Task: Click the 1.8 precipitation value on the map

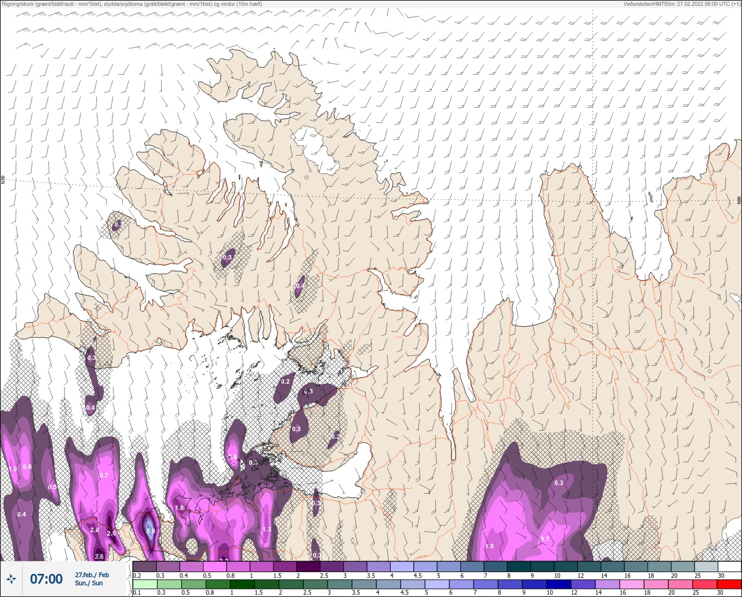Action: pos(179,508)
